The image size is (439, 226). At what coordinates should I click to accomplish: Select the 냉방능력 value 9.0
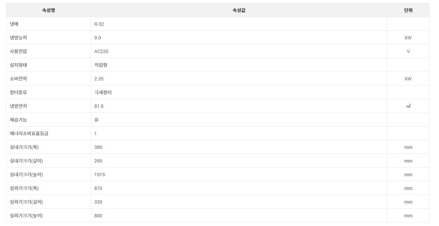click(x=97, y=38)
